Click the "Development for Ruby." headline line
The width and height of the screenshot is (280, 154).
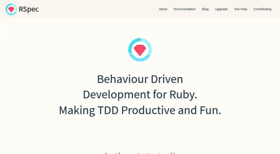[x=140, y=94]
